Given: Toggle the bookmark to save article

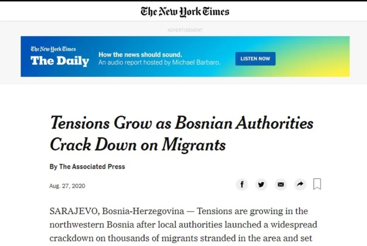Looking at the screenshot, I should pyautogui.click(x=317, y=184).
